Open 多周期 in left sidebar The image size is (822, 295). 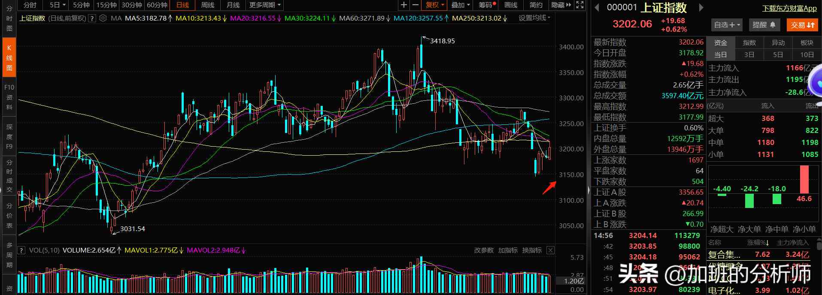pyautogui.click(x=9, y=255)
